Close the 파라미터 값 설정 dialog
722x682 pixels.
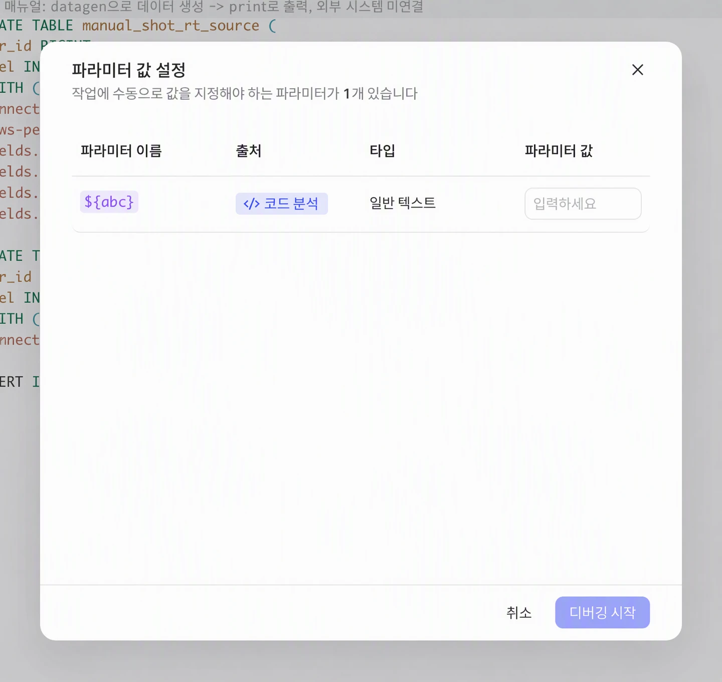[x=637, y=70]
